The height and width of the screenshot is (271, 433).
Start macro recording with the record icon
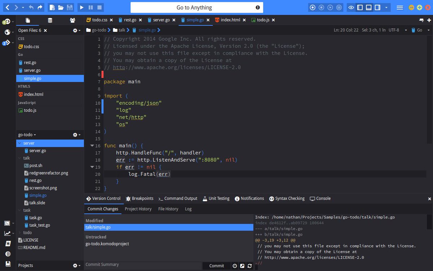coord(312,7)
